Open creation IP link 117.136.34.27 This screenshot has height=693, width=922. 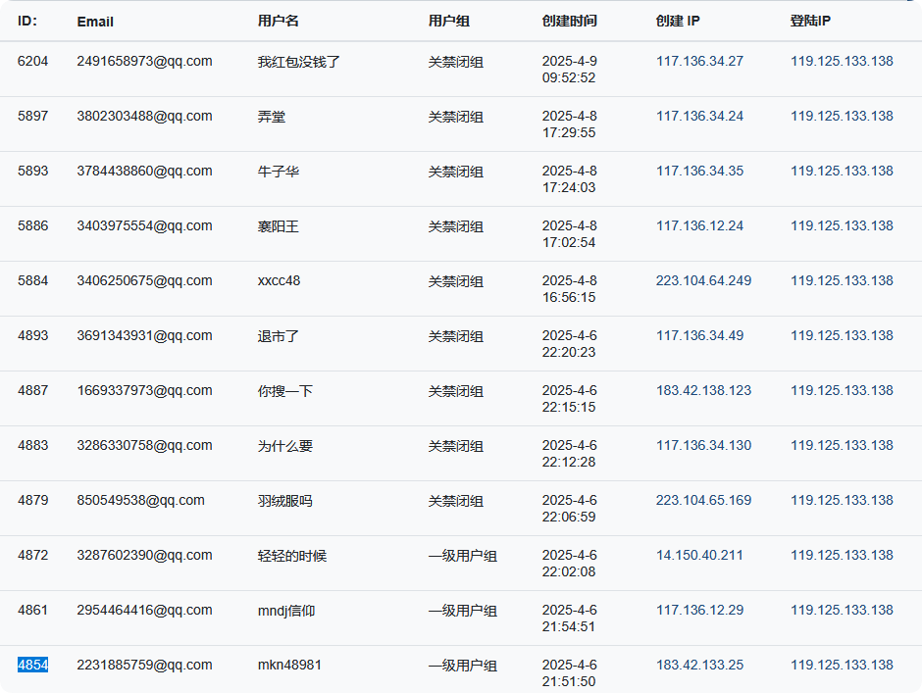(699, 61)
